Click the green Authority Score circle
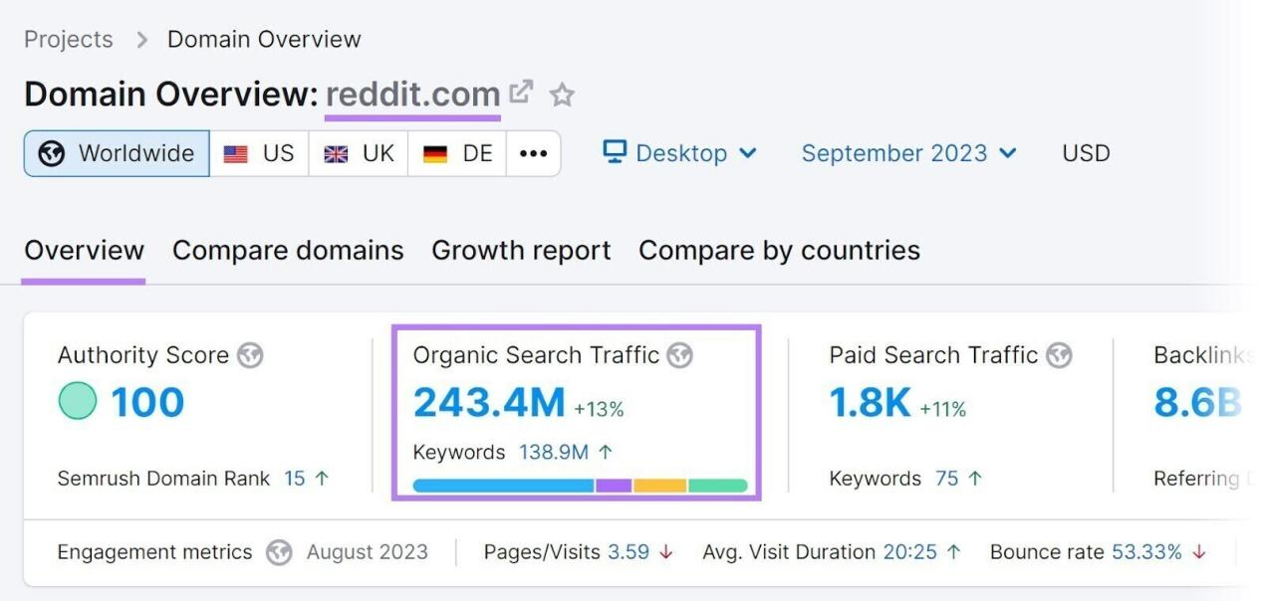This screenshot has height=601, width=1264. pos(78,403)
